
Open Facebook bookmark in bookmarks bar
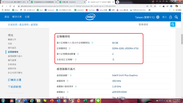pos(50,10)
